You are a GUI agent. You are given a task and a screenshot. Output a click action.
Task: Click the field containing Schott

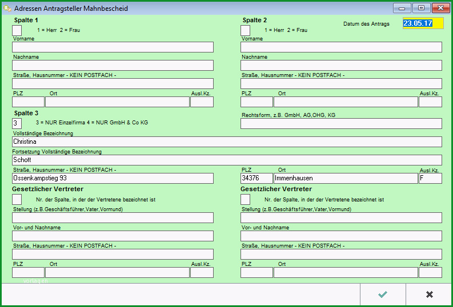[x=227, y=160]
